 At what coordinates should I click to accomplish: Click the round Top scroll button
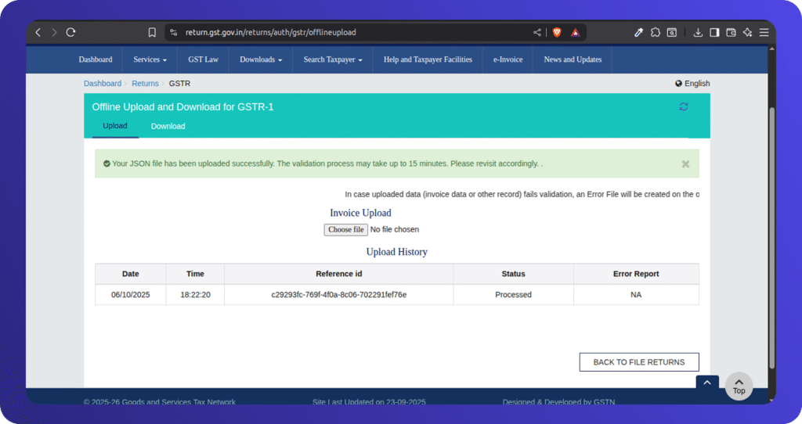tap(739, 386)
